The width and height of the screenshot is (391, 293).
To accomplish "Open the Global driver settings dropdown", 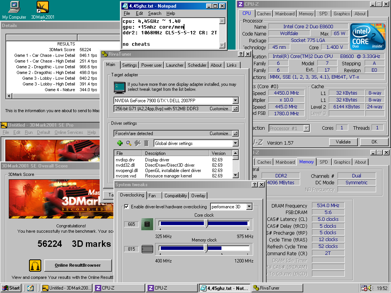I will 235,143.
